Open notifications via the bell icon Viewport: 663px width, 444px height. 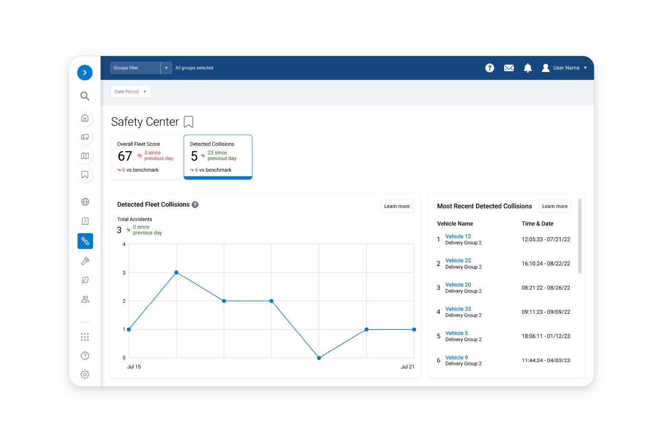[x=528, y=68]
